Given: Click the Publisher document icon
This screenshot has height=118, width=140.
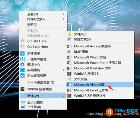Looking at the screenshot, I should [x=69, y=68].
